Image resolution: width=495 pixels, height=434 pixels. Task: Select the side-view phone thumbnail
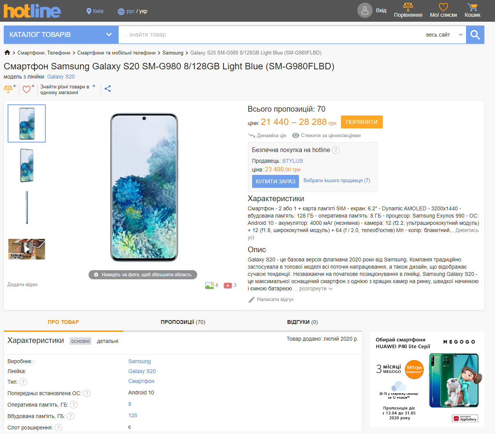click(27, 207)
